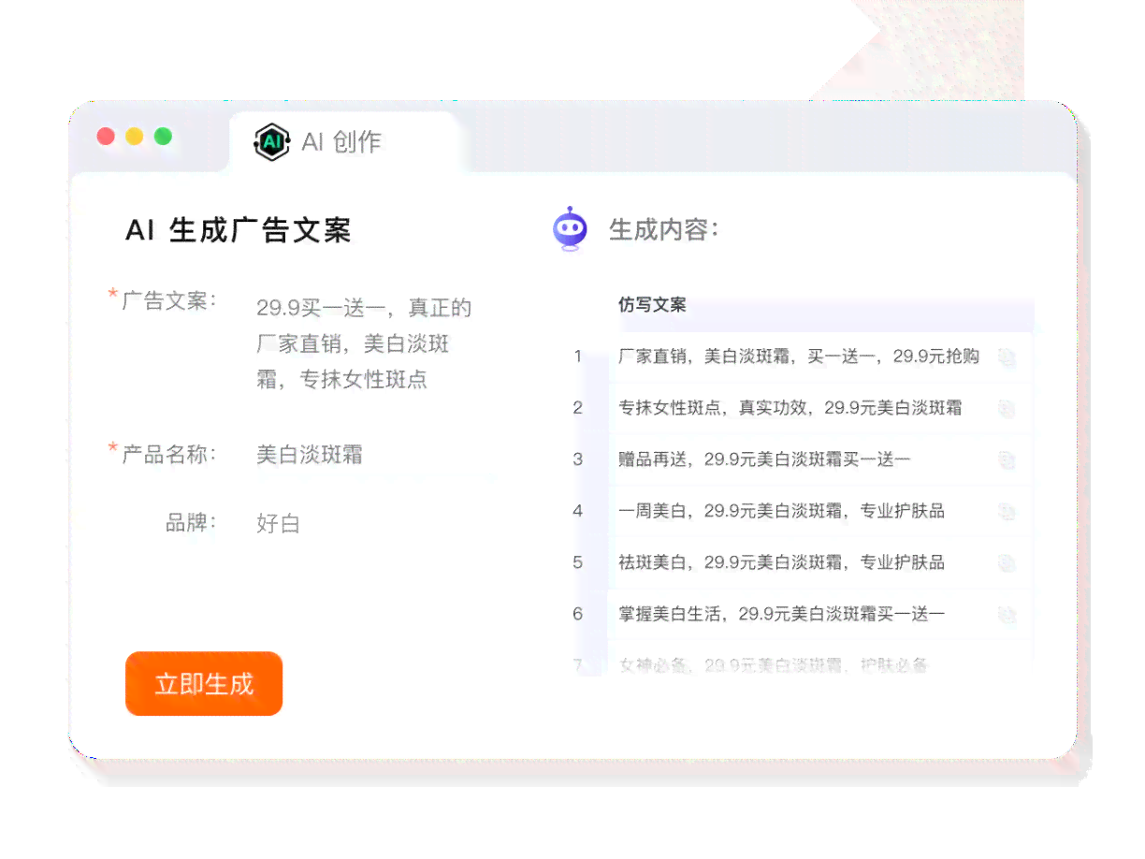The height and width of the screenshot is (859, 1145).
Task: Copy row 1 厂家直销 generated text
Action: 1007,357
